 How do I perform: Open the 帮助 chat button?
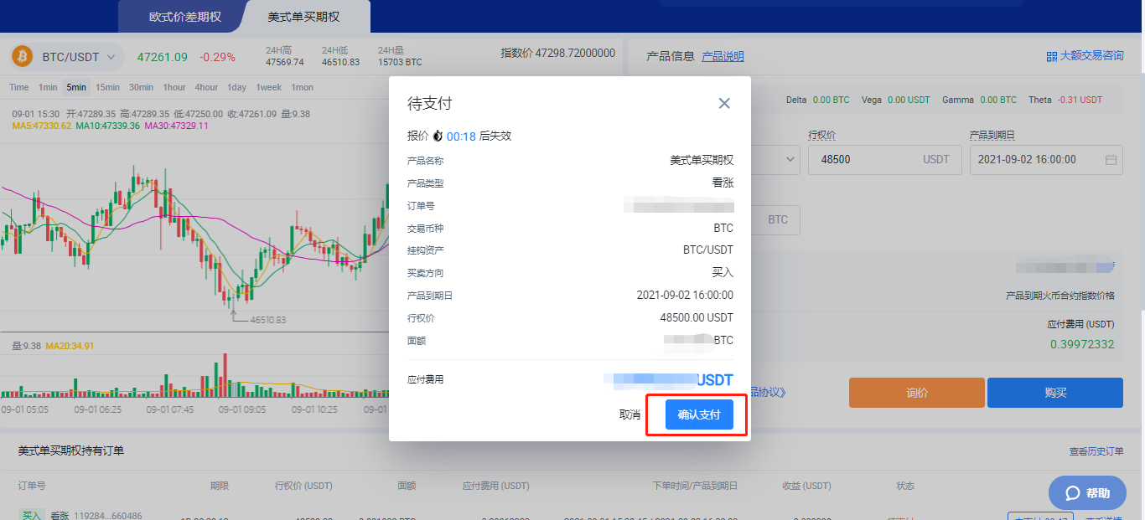pos(1087,493)
